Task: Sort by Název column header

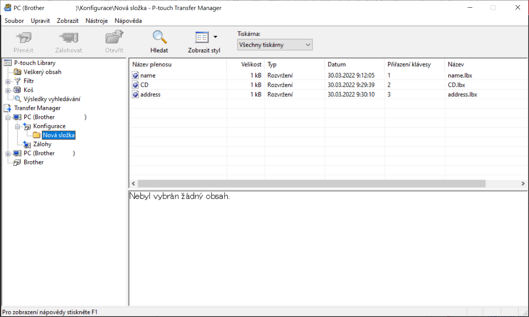Action: tap(486, 64)
